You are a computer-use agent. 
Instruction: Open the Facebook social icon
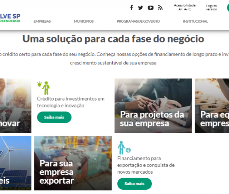(132, 8)
